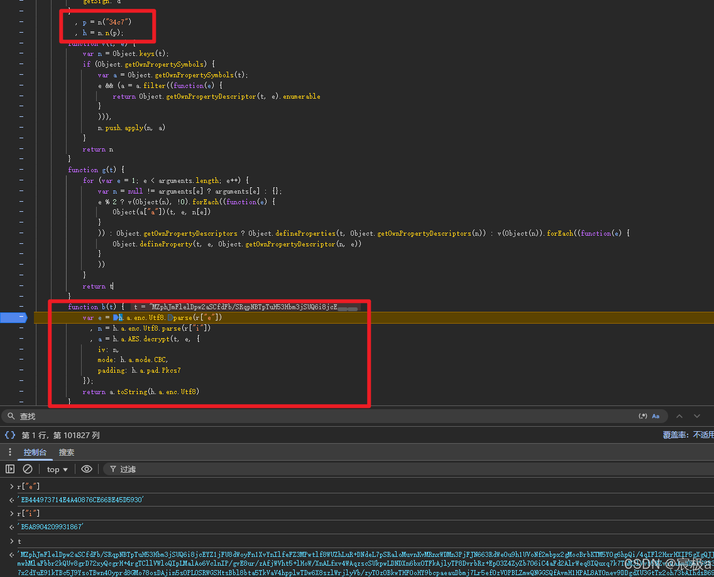The width and height of the screenshot is (714, 577).
Task: Click the gutter beside function b(t) line
Action: pos(21,307)
